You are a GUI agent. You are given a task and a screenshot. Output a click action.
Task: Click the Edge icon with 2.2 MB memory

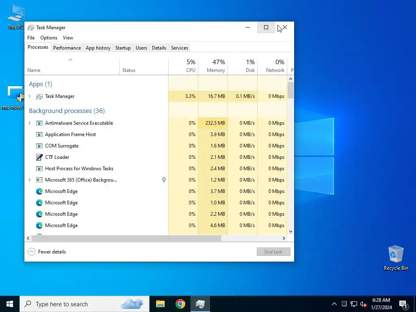(39, 214)
